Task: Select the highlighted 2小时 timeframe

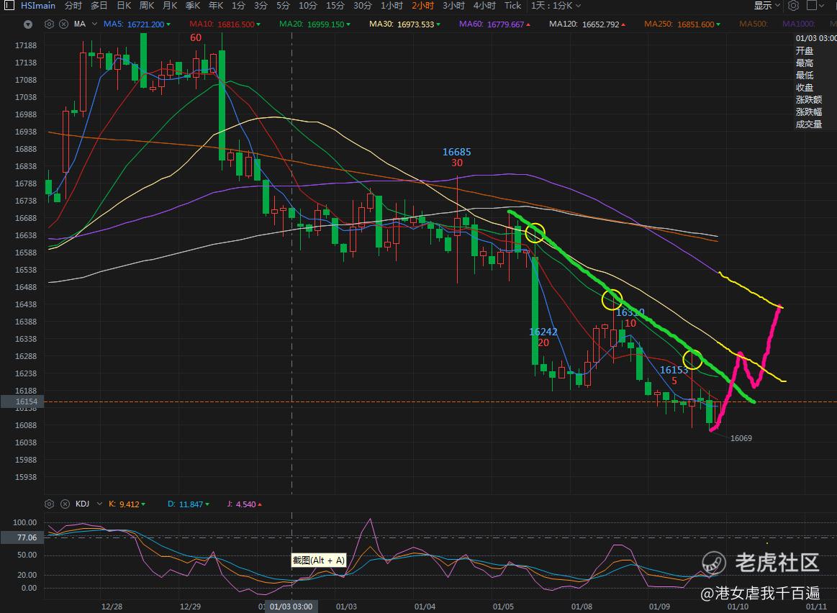Action: tap(422, 6)
